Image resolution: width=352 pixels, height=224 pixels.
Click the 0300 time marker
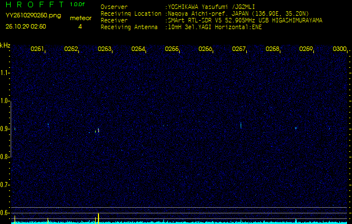(339, 49)
